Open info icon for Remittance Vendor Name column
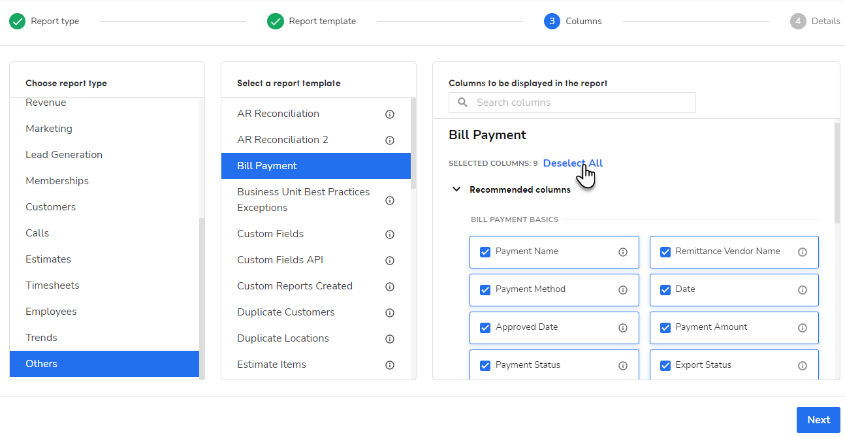Viewport: 845px width, 437px height. pos(803,252)
